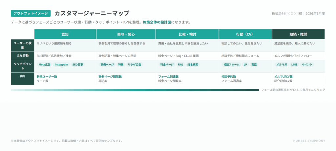
Task: Click the FAQ touchpoint tag
Action: tap(180, 64)
